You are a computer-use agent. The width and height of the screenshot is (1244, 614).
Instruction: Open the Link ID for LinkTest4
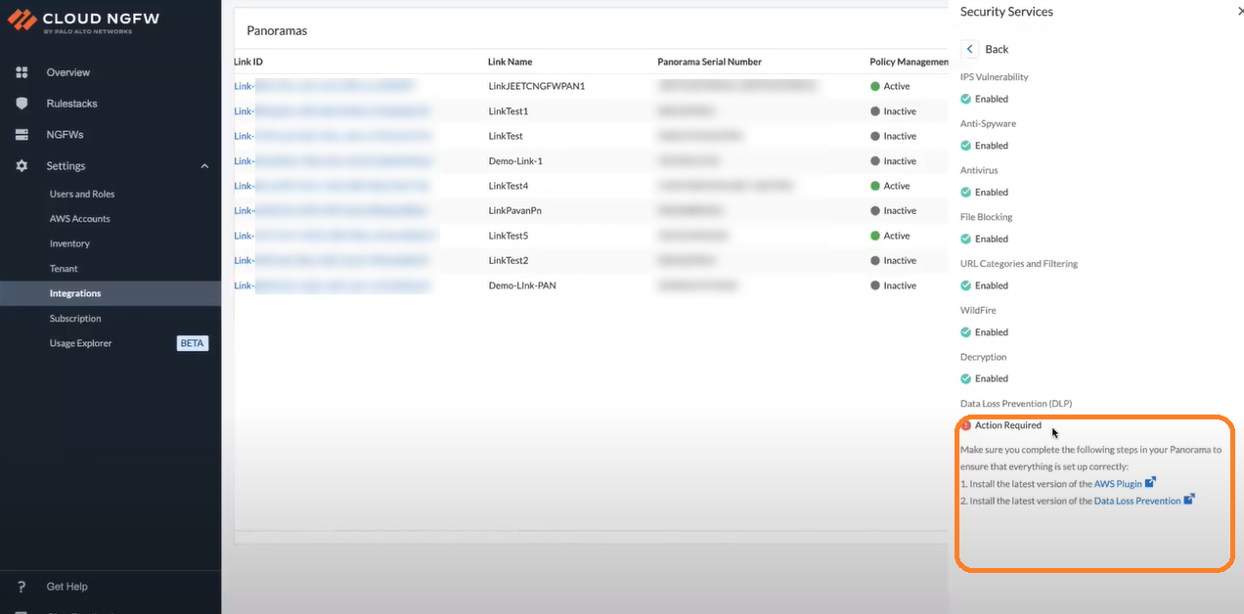(x=332, y=186)
